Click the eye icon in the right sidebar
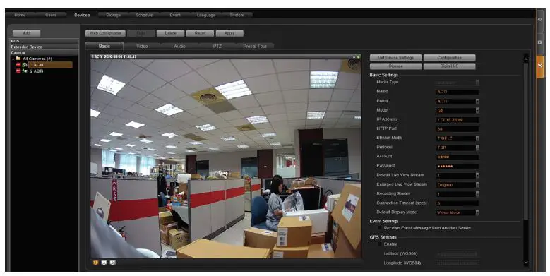This screenshot has width=550, height=276. coord(540,20)
